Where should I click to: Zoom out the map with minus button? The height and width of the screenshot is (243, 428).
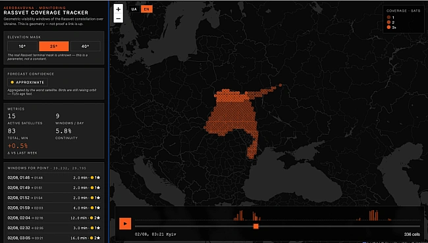point(118,18)
